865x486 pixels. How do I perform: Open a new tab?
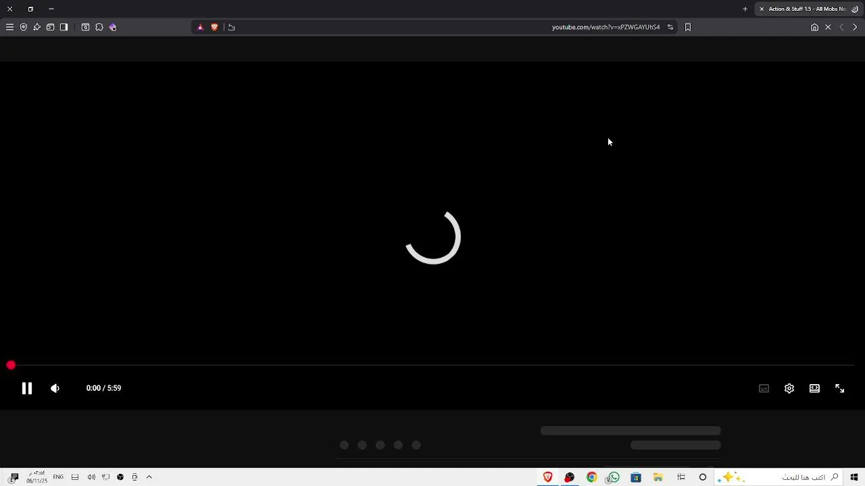745,9
